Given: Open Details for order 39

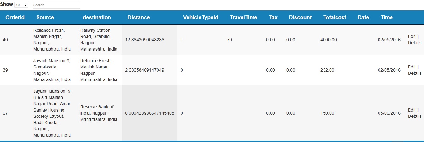Looking at the screenshot, I should (415, 73).
